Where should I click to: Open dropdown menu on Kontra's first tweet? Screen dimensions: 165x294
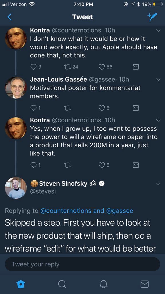click(x=158, y=30)
